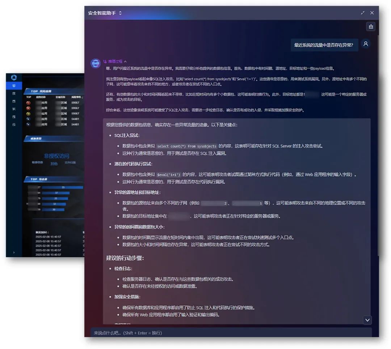Select 其他 in the threat type word cloud

54,164
